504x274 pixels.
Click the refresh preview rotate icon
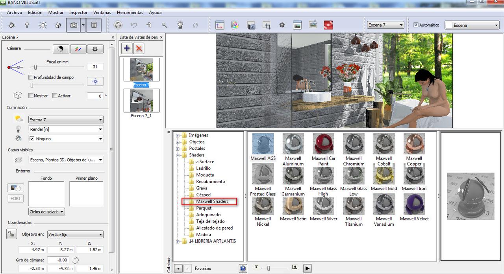tap(118, 25)
